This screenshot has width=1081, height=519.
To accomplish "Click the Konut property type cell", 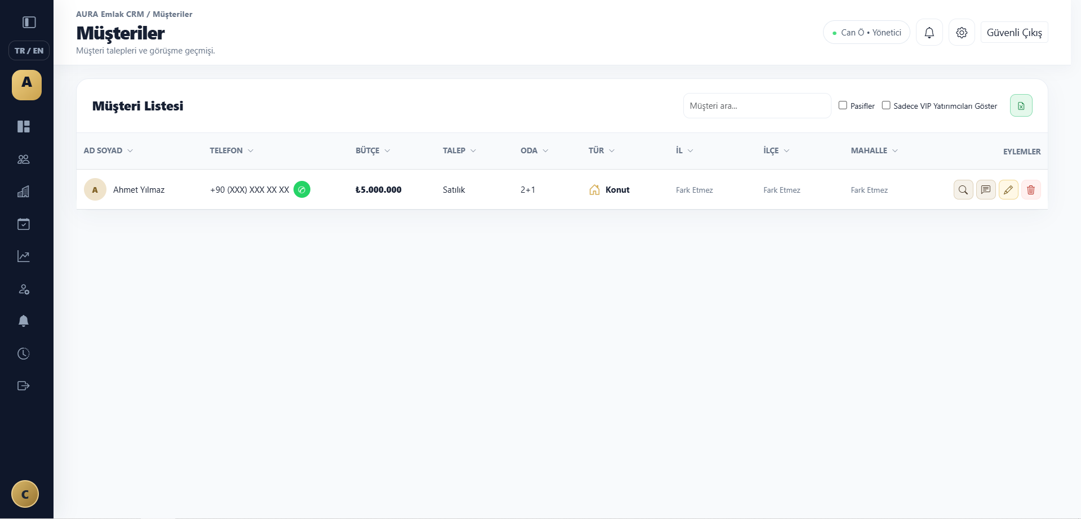I will click(x=609, y=190).
